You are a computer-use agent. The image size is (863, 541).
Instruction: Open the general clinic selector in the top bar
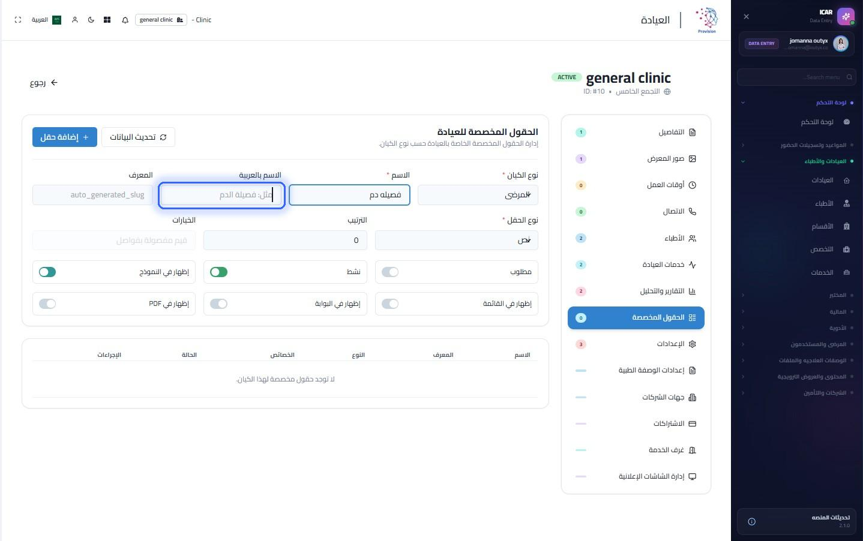tap(161, 20)
